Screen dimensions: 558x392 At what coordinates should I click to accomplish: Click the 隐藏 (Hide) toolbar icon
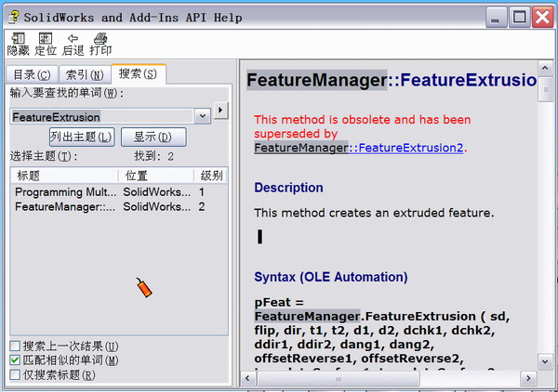[19, 45]
